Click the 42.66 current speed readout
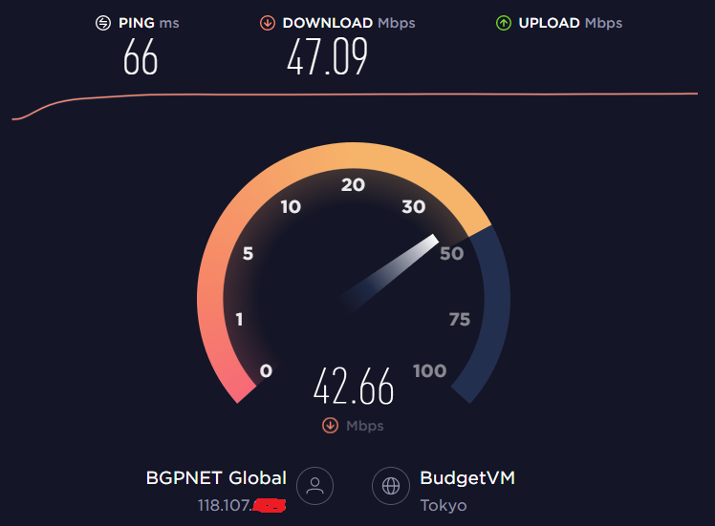 click(354, 387)
